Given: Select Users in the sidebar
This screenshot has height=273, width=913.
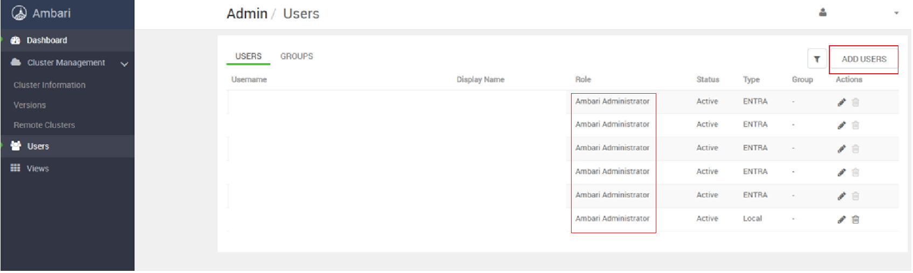Looking at the screenshot, I should tap(38, 146).
